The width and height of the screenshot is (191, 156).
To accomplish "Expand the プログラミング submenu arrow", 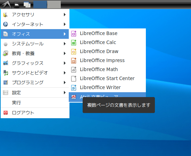I will point(65,83).
